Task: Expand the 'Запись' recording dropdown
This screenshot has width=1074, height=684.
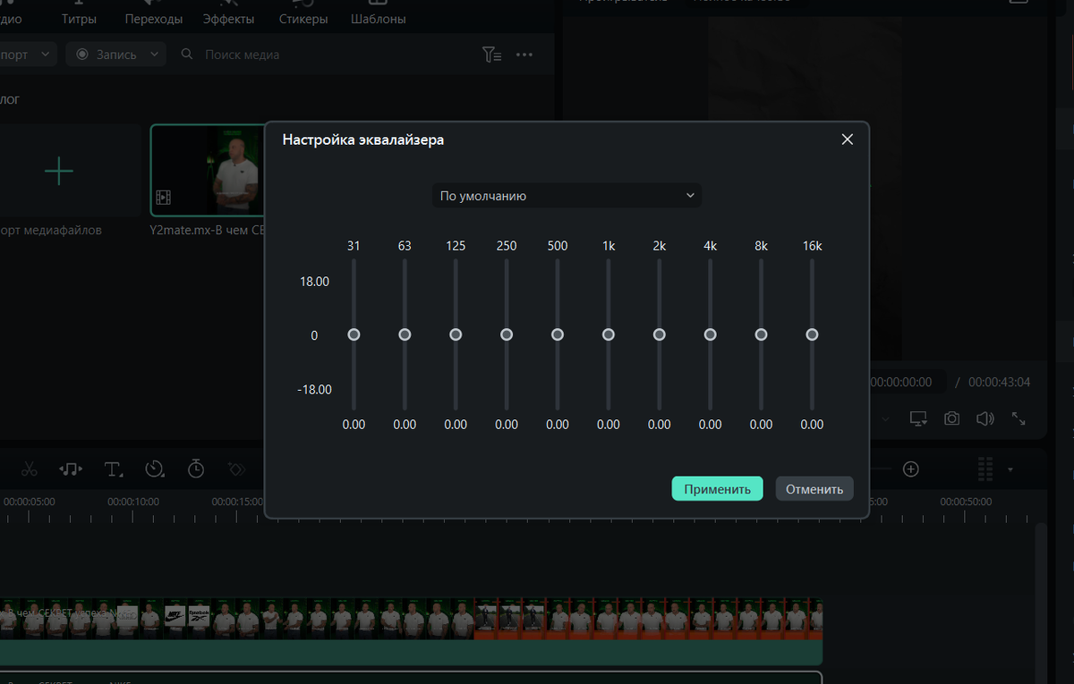Action: [x=152, y=55]
